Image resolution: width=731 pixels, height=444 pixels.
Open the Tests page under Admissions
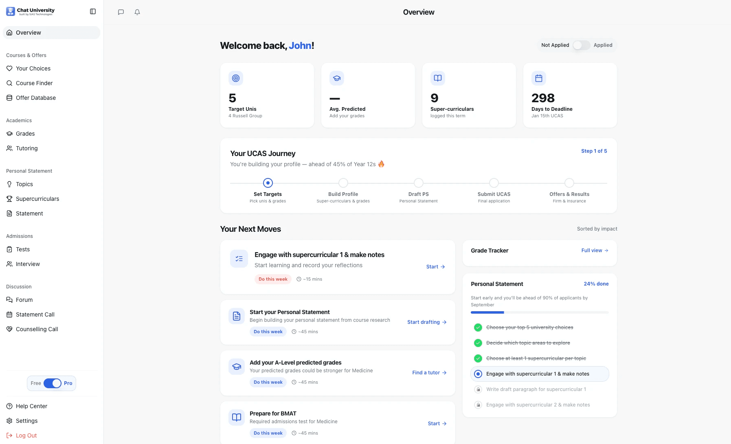23,249
